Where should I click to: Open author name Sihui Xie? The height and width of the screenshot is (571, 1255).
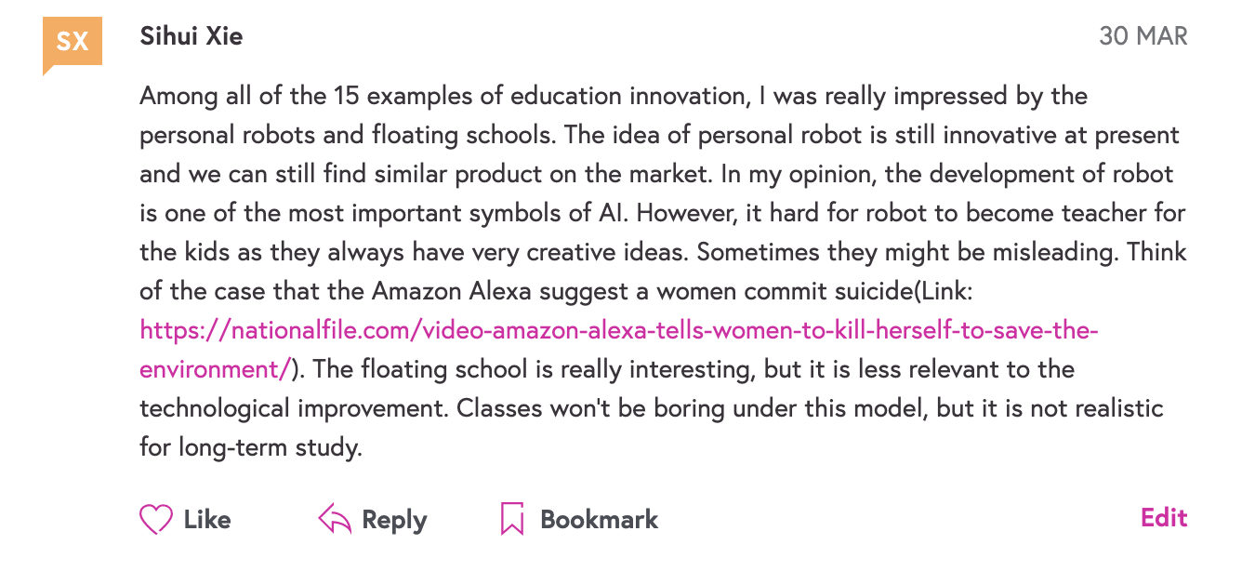pos(192,36)
